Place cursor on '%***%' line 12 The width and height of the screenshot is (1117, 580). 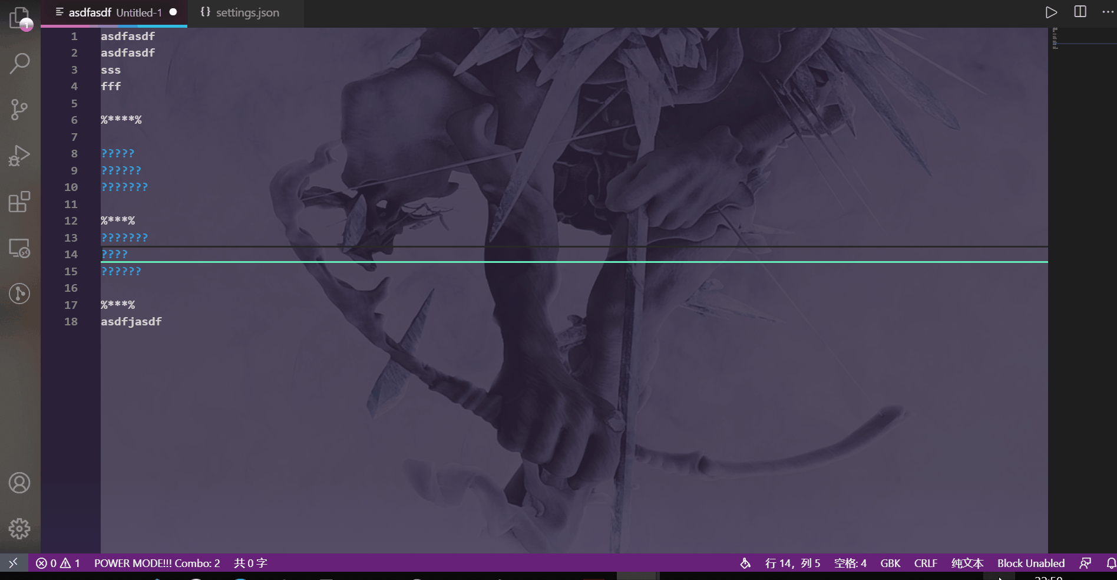(x=118, y=220)
